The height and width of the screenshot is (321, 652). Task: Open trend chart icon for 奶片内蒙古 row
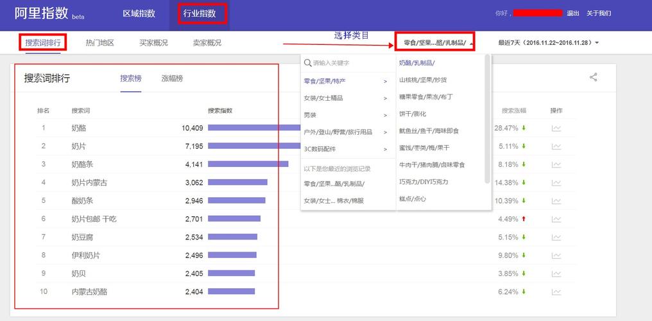pyautogui.click(x=556, y=183)
